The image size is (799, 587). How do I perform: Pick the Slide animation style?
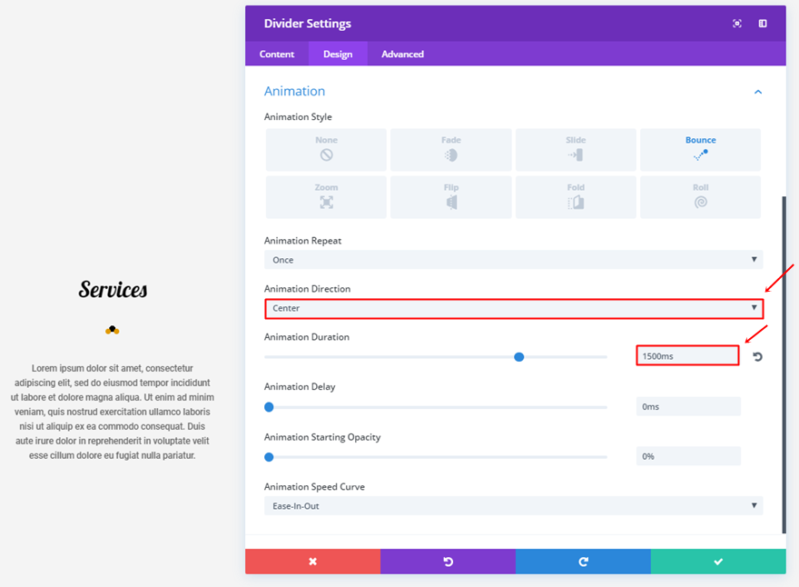[576, 150]
